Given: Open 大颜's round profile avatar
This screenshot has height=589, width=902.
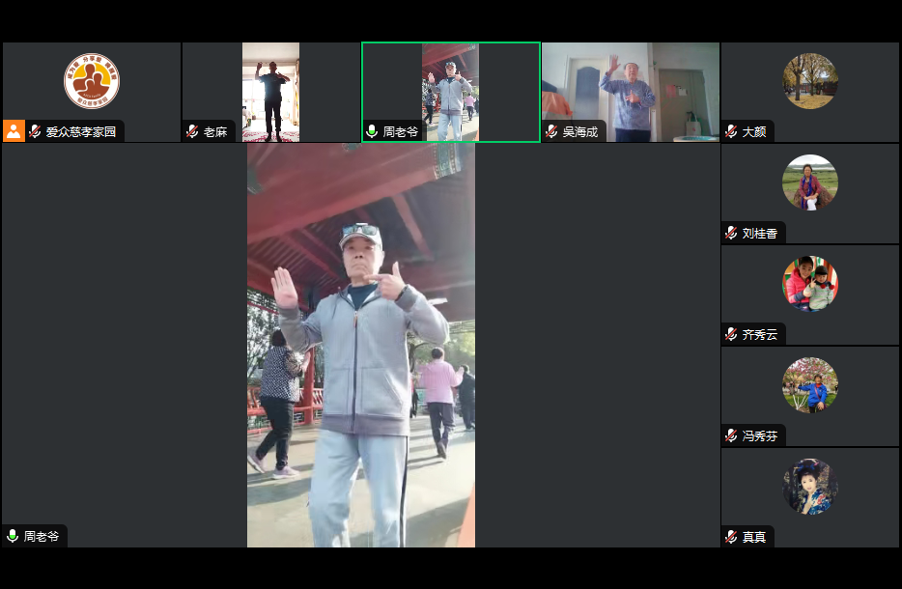Looking at the screenshot, I should click(x=810, y=81).
